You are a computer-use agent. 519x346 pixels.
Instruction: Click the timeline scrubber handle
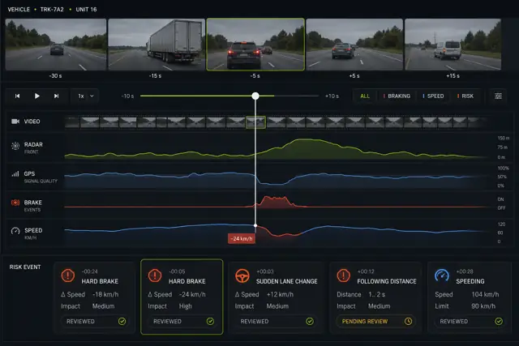[x=255, y=96]
